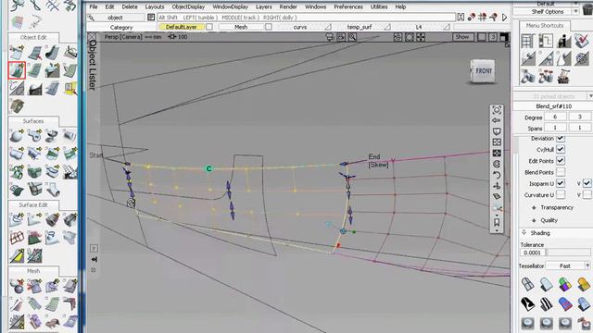Toggle the Edit Points checkbox

(x=561, y=160)
